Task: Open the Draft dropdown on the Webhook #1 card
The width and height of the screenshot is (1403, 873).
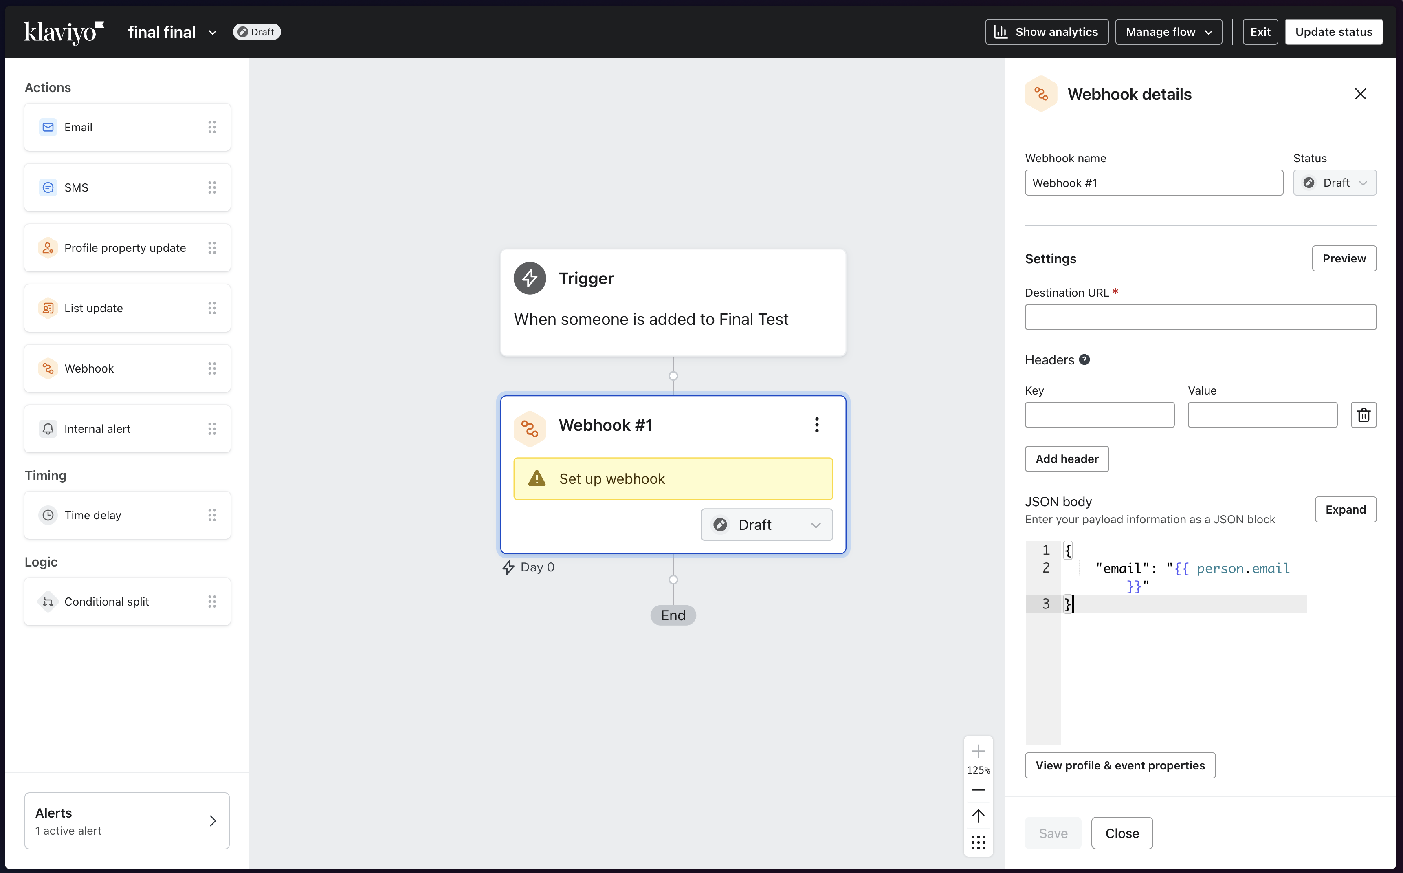Action: tap(766, 524)
